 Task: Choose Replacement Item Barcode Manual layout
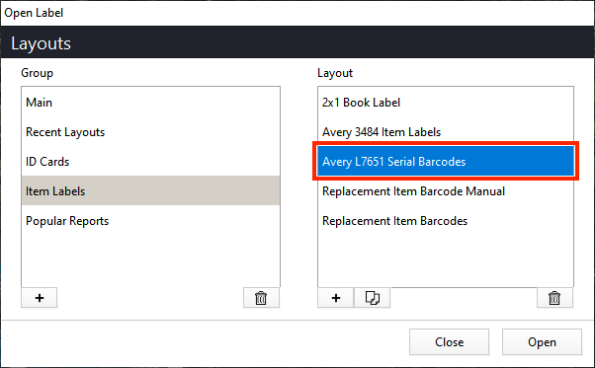coord(446,190)
